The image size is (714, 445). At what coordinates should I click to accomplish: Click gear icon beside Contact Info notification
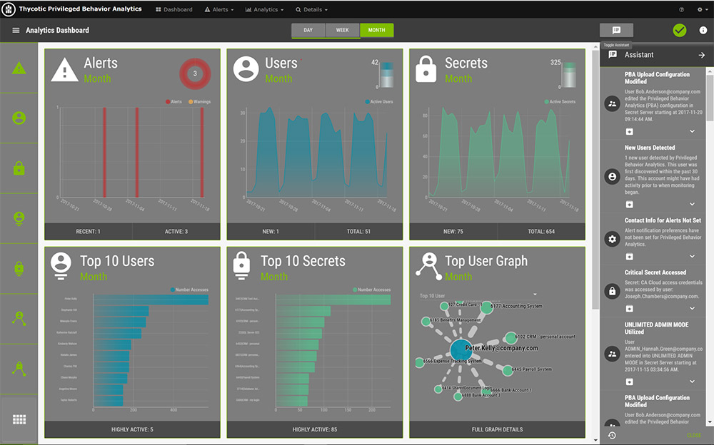pos(612,239)
